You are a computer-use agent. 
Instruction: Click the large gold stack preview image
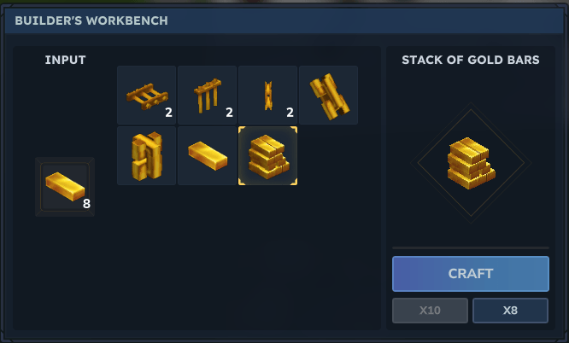[471, 163]
